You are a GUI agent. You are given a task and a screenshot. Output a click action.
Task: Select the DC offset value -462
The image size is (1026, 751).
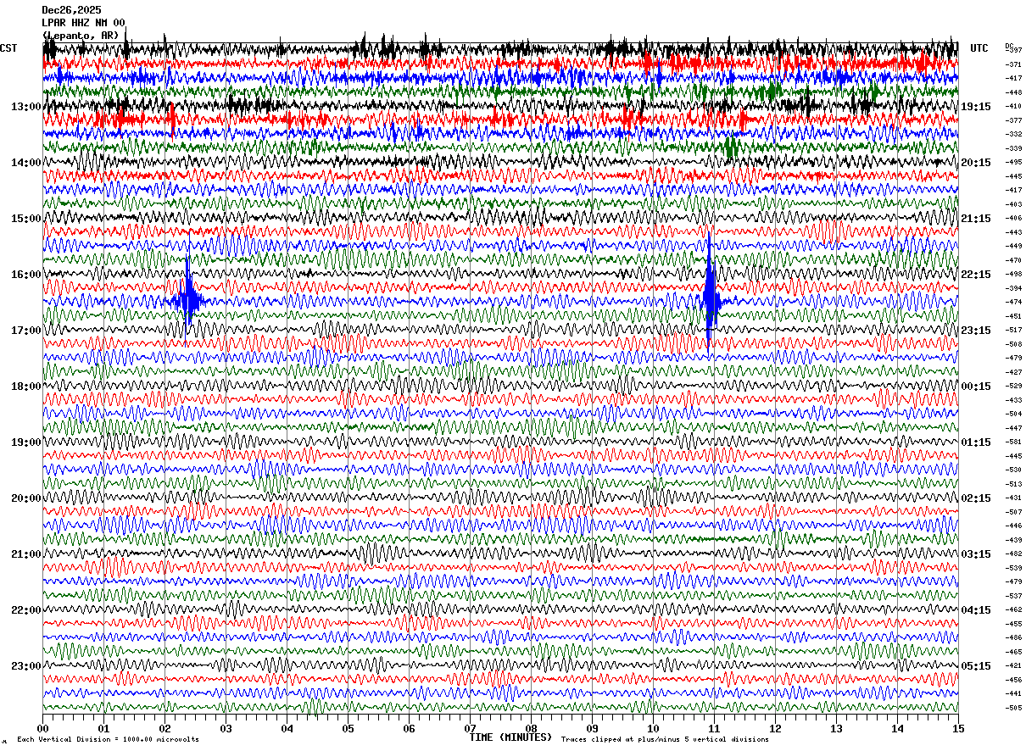pos(1013,610)
